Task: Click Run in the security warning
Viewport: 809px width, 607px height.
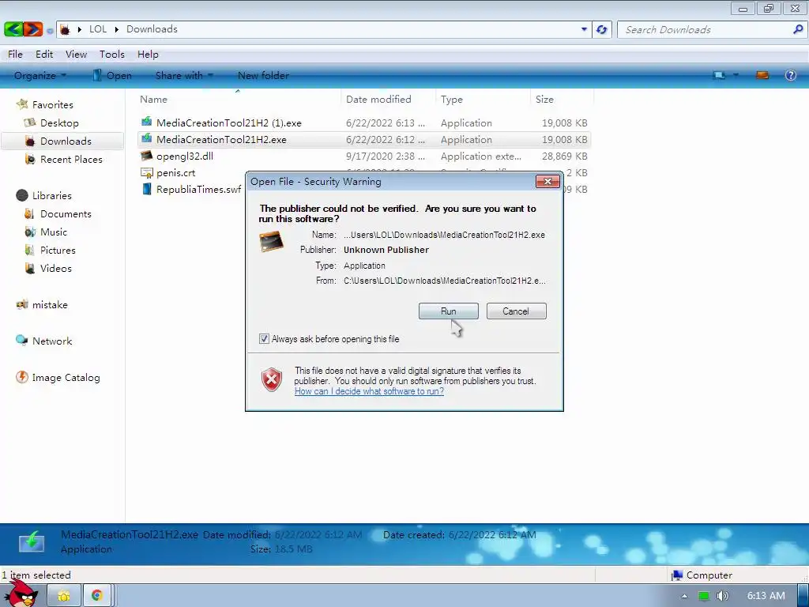Action: pyautogui.click(x=449, y=311)
